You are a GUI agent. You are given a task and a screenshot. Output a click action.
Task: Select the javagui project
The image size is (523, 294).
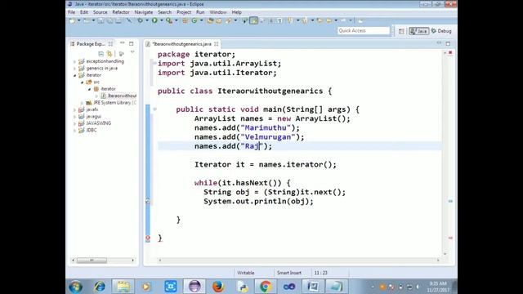pos(93,116)
